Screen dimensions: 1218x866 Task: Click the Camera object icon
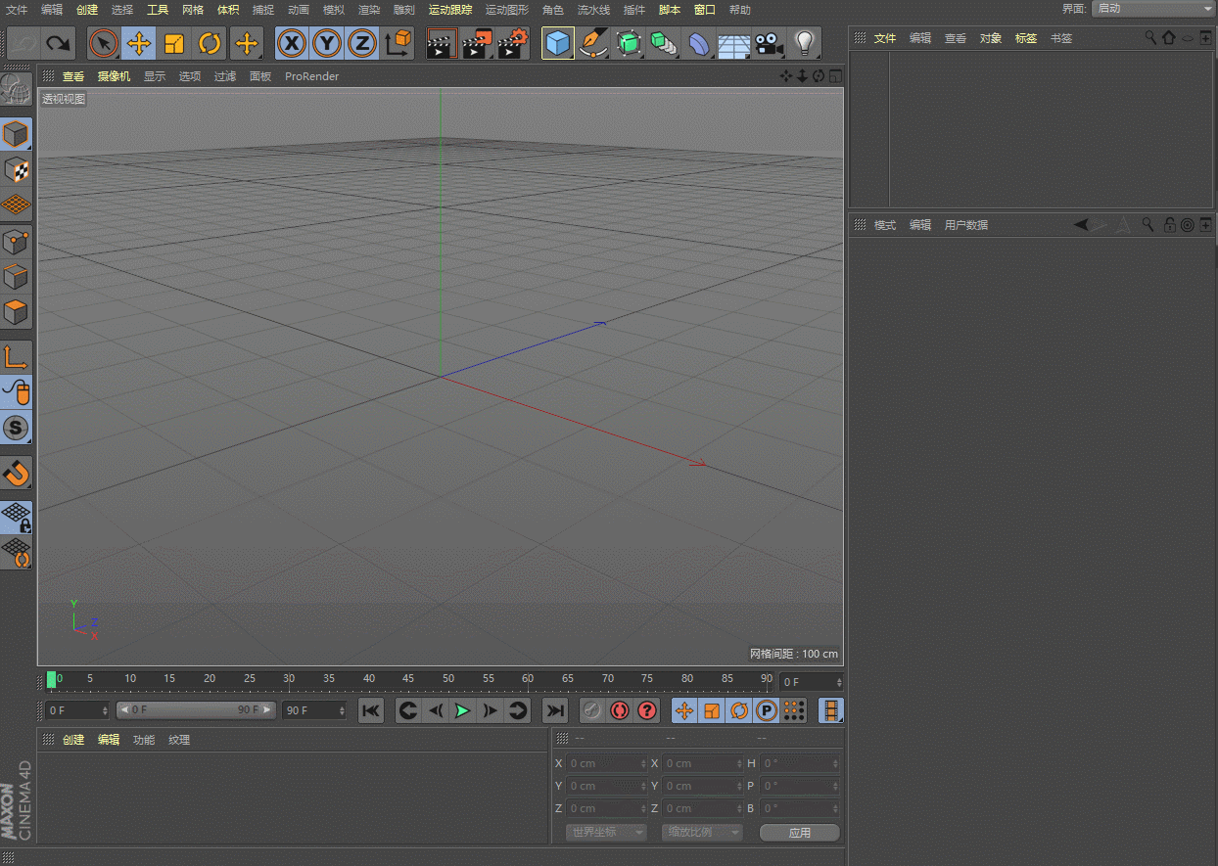click(770, 44)
